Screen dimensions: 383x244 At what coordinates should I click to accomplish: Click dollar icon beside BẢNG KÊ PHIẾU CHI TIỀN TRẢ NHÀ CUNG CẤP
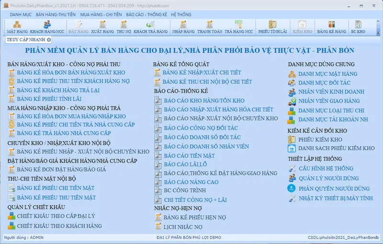[x=11, y=125]
